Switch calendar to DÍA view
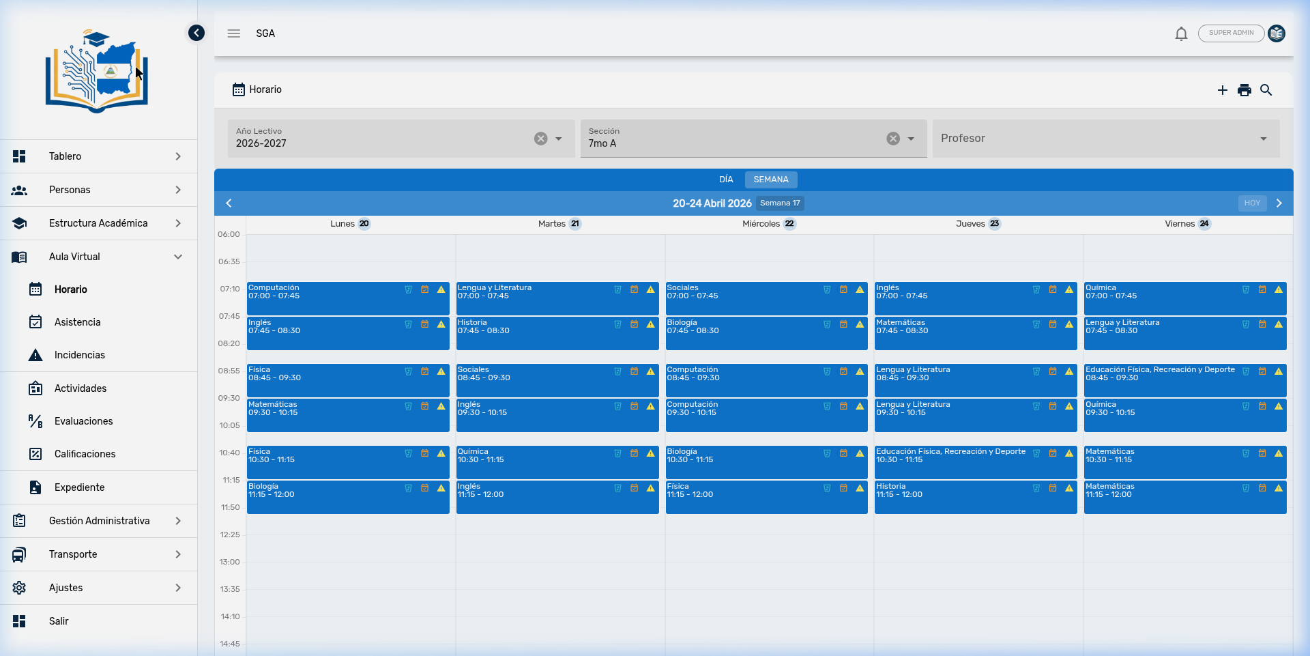This screenshot has height=656, width=1310. pos(726,180)
